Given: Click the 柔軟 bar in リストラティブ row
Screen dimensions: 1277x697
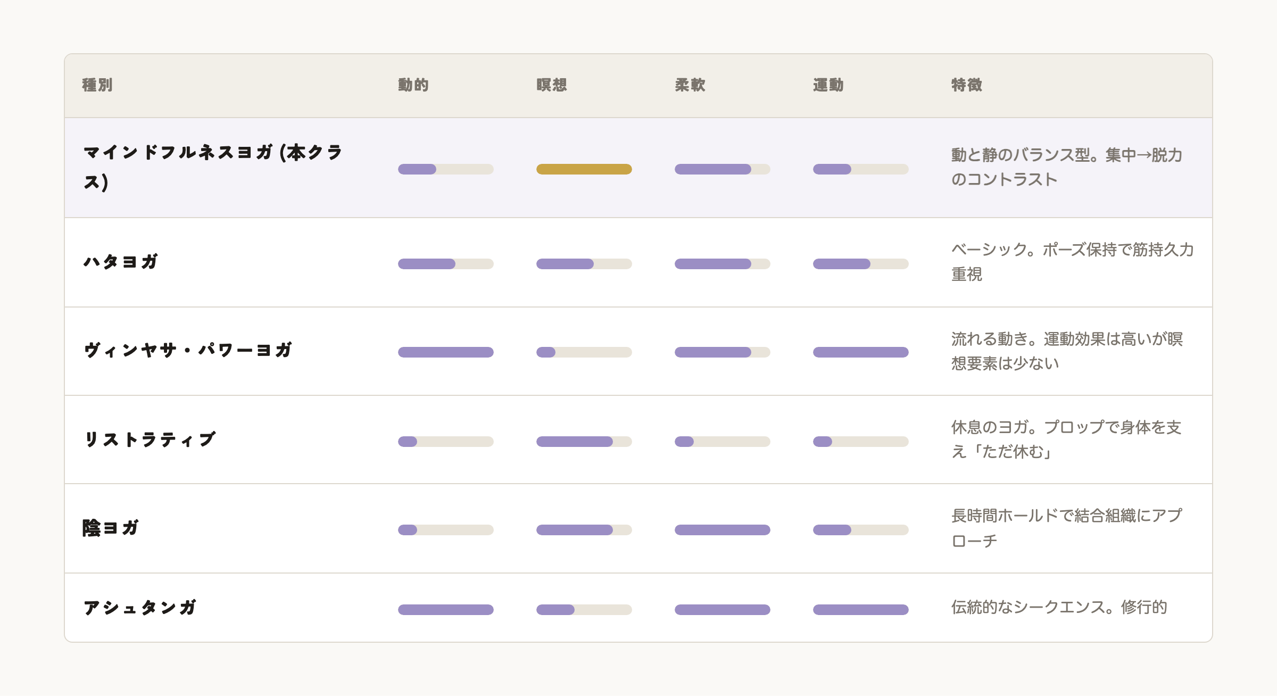Looking at the screenshot, I should [x=723, y=442].
